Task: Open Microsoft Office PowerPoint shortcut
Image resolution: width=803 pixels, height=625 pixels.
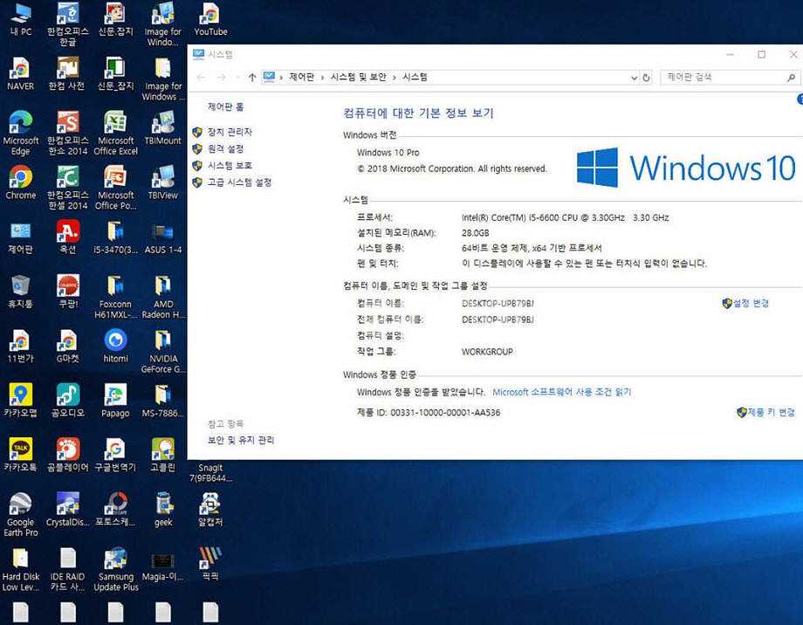Action: point(116,188)
